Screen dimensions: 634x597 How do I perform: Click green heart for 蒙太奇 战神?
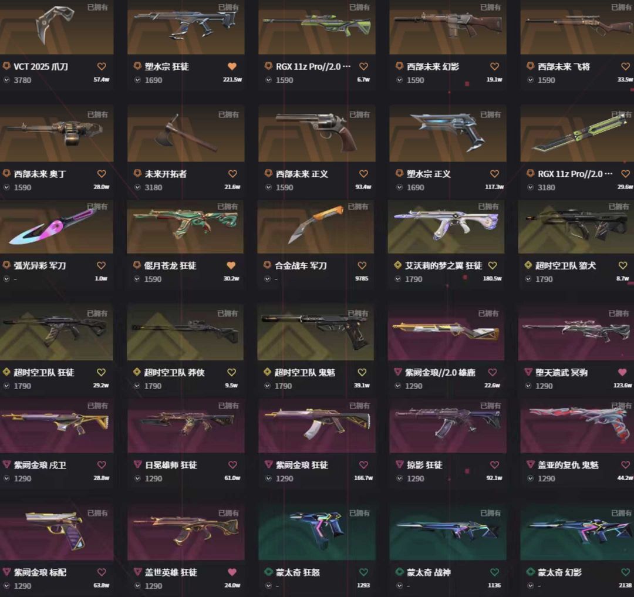[x=494, y=572]
